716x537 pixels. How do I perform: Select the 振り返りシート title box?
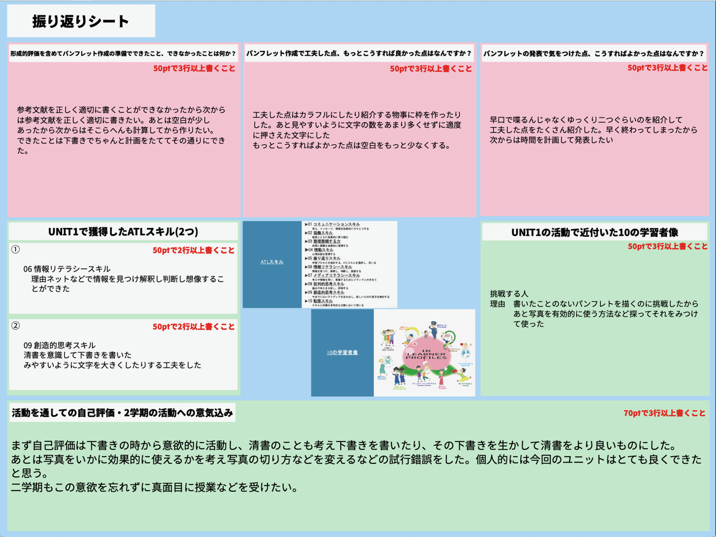point(81,21)
